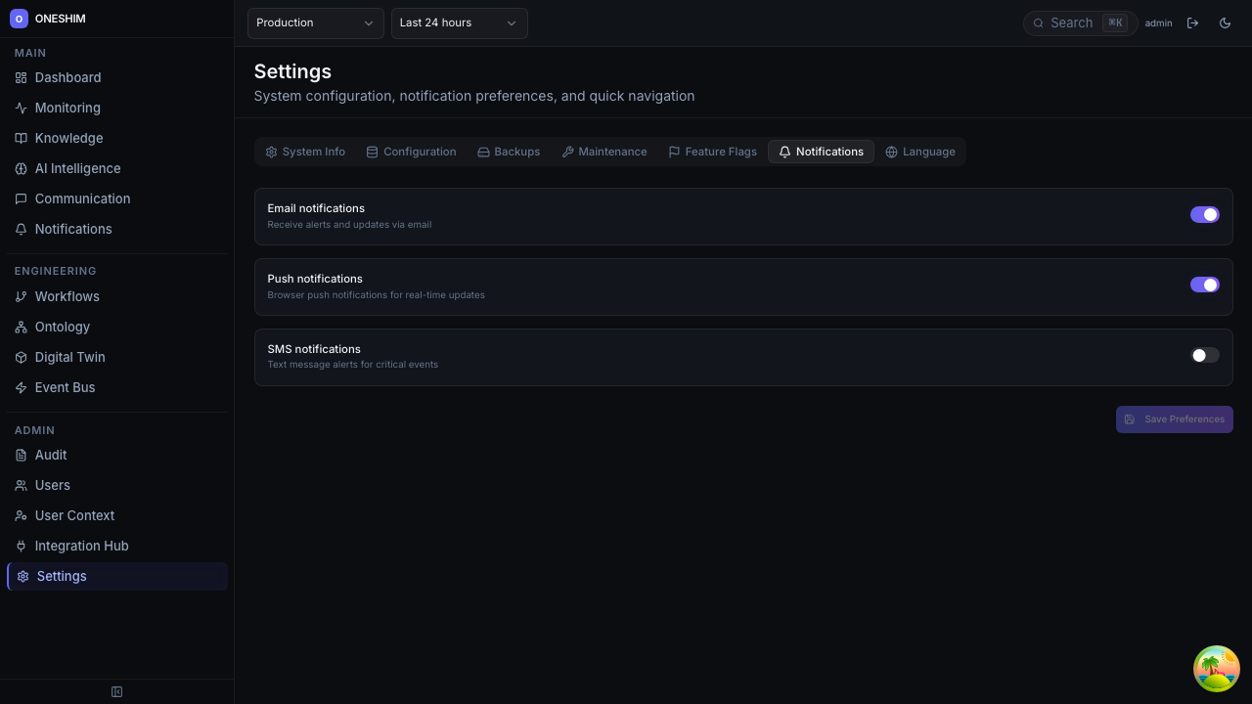Click the admin logout arrow icon
1252x704 pixels.
1192,22
